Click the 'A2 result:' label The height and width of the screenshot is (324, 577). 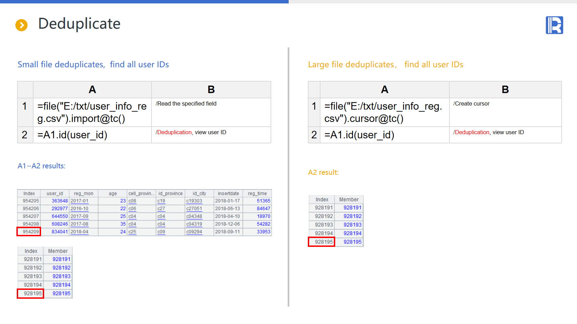point(323,172)
